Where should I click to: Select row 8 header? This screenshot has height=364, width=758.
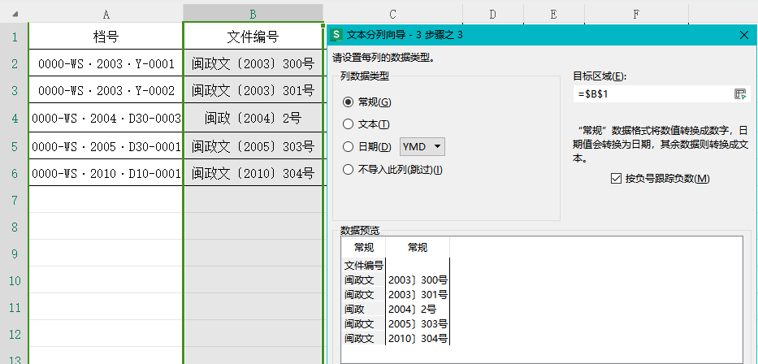coord(15,227)
